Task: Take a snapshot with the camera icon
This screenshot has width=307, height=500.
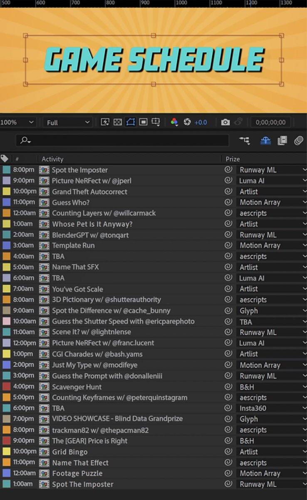Action: click(x=225, y=122)
